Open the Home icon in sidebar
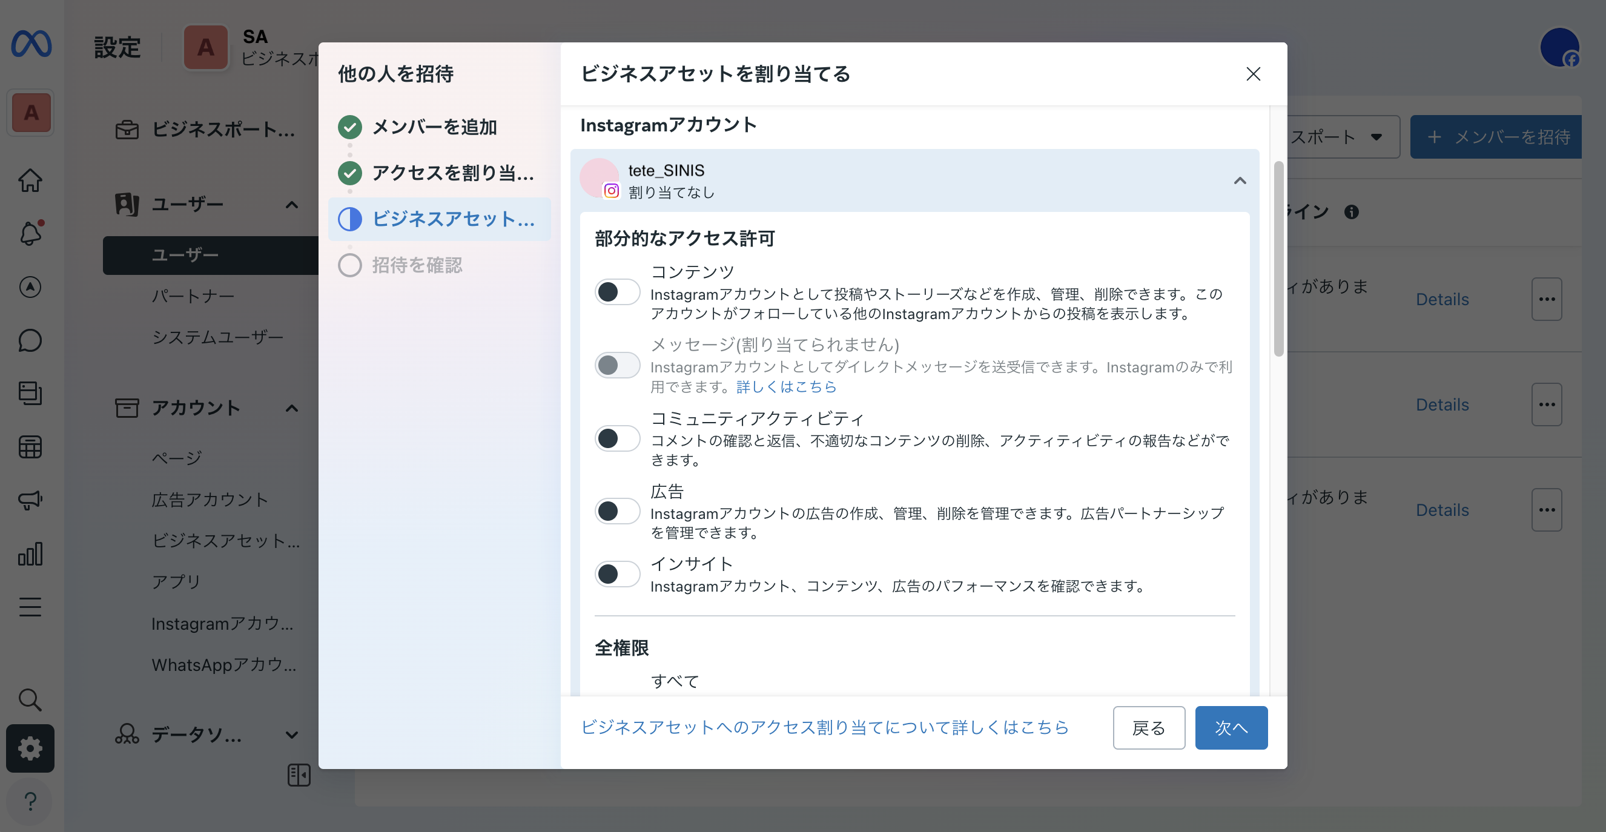Screen dimensions: 1606x832 tap(30, 179)
